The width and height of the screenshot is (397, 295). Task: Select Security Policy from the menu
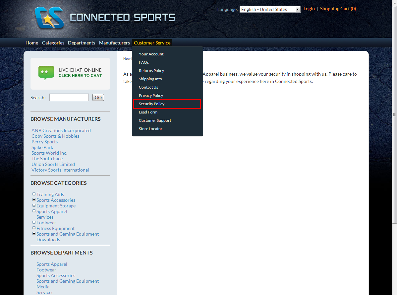tap(151, 104)
